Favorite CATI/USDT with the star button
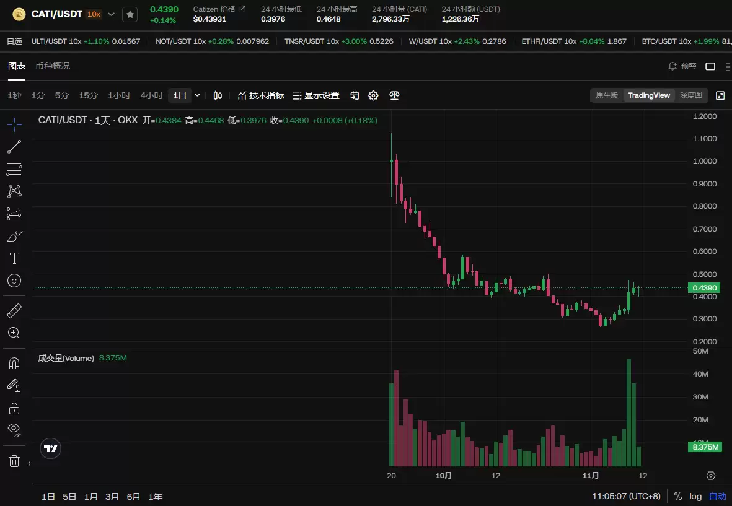Viewport: 732px width, 506px height. coord(130,14)
